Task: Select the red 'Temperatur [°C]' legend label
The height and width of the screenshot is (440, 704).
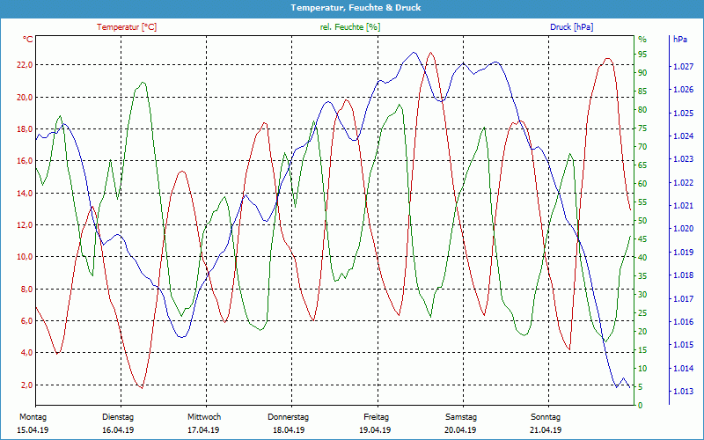Action: point(127,27)
